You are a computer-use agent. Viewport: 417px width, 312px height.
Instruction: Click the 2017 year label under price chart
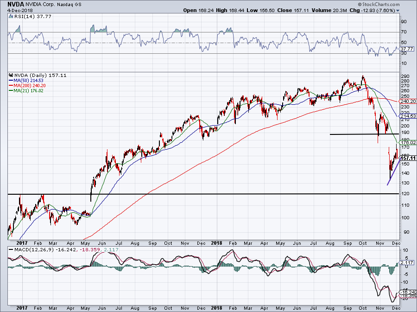tap(22, 243)
